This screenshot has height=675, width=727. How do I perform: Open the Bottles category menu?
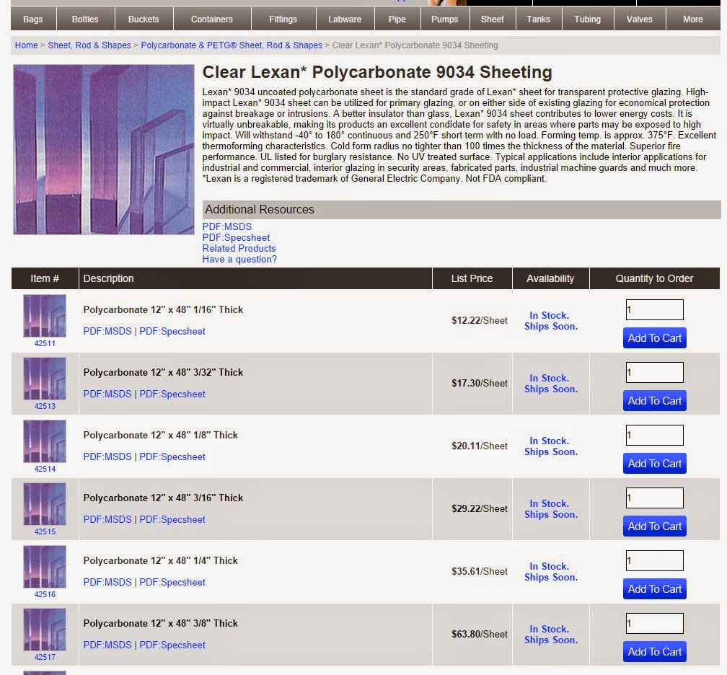85,19
